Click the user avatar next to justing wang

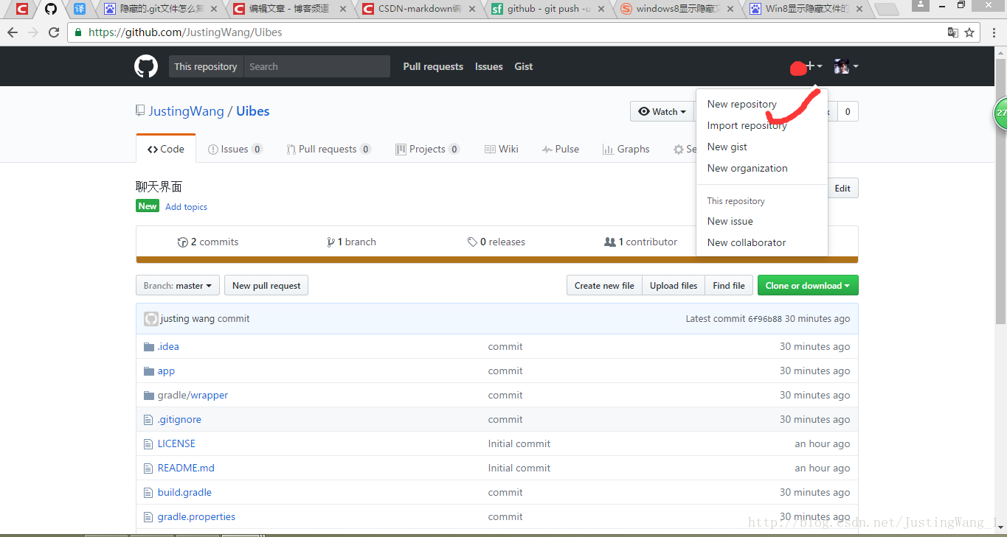pyautogui.click(x=151, y=319)
